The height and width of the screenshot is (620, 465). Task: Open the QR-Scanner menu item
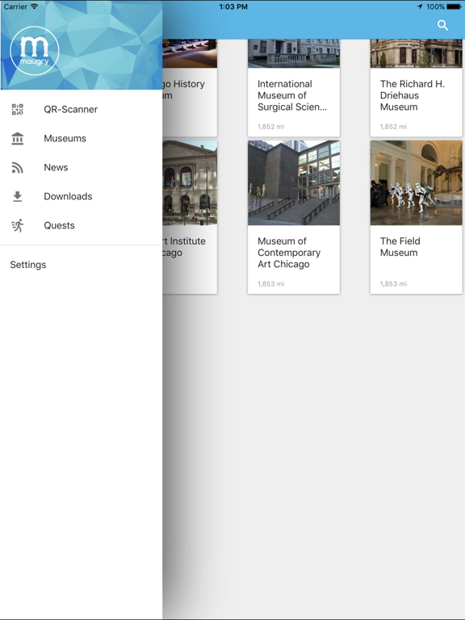(81, 110)
